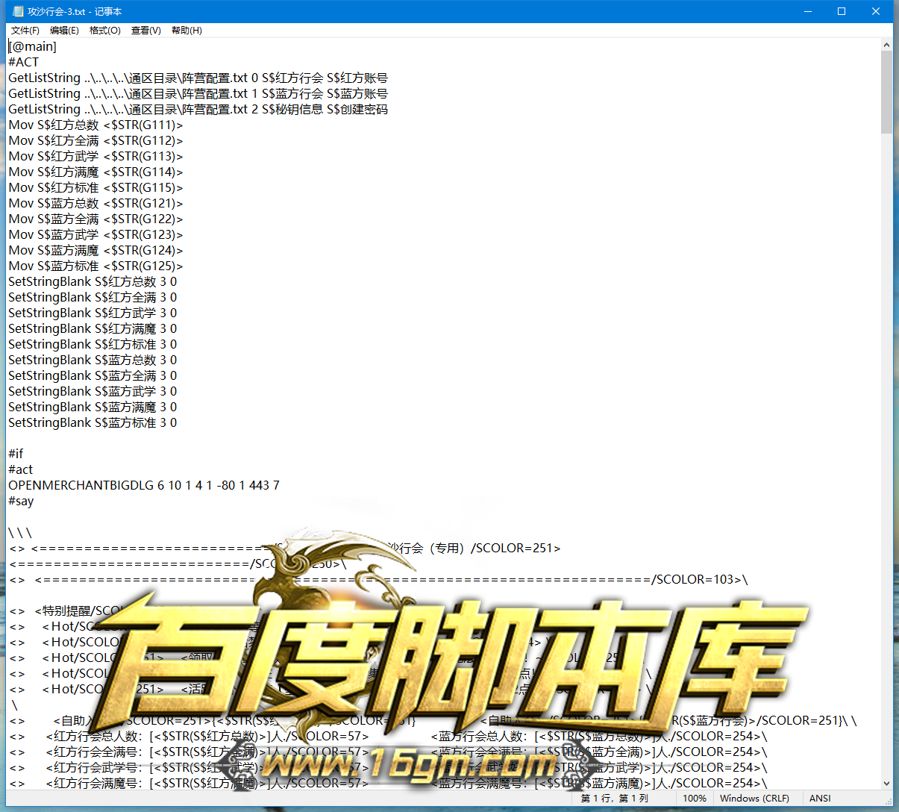
Task: Click the lowercase #act line
Action: (x=21, y=469)
